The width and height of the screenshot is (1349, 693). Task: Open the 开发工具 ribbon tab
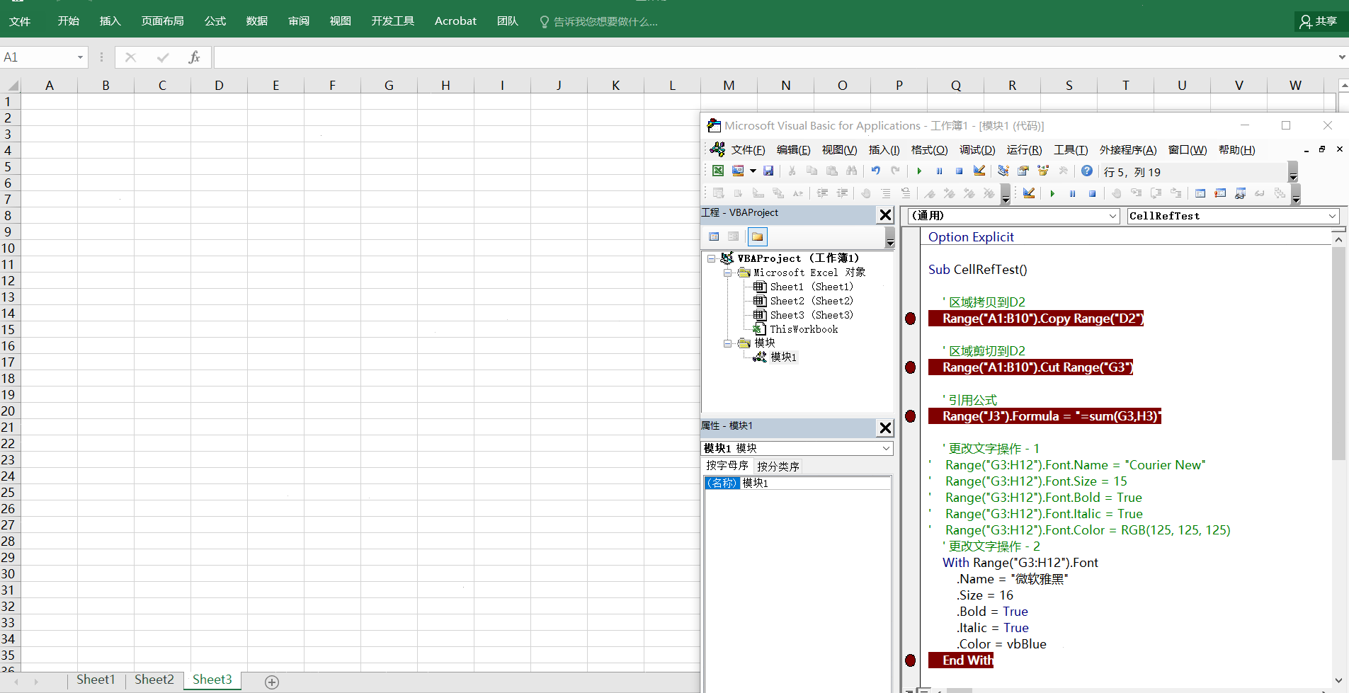[x=393, y=21]
